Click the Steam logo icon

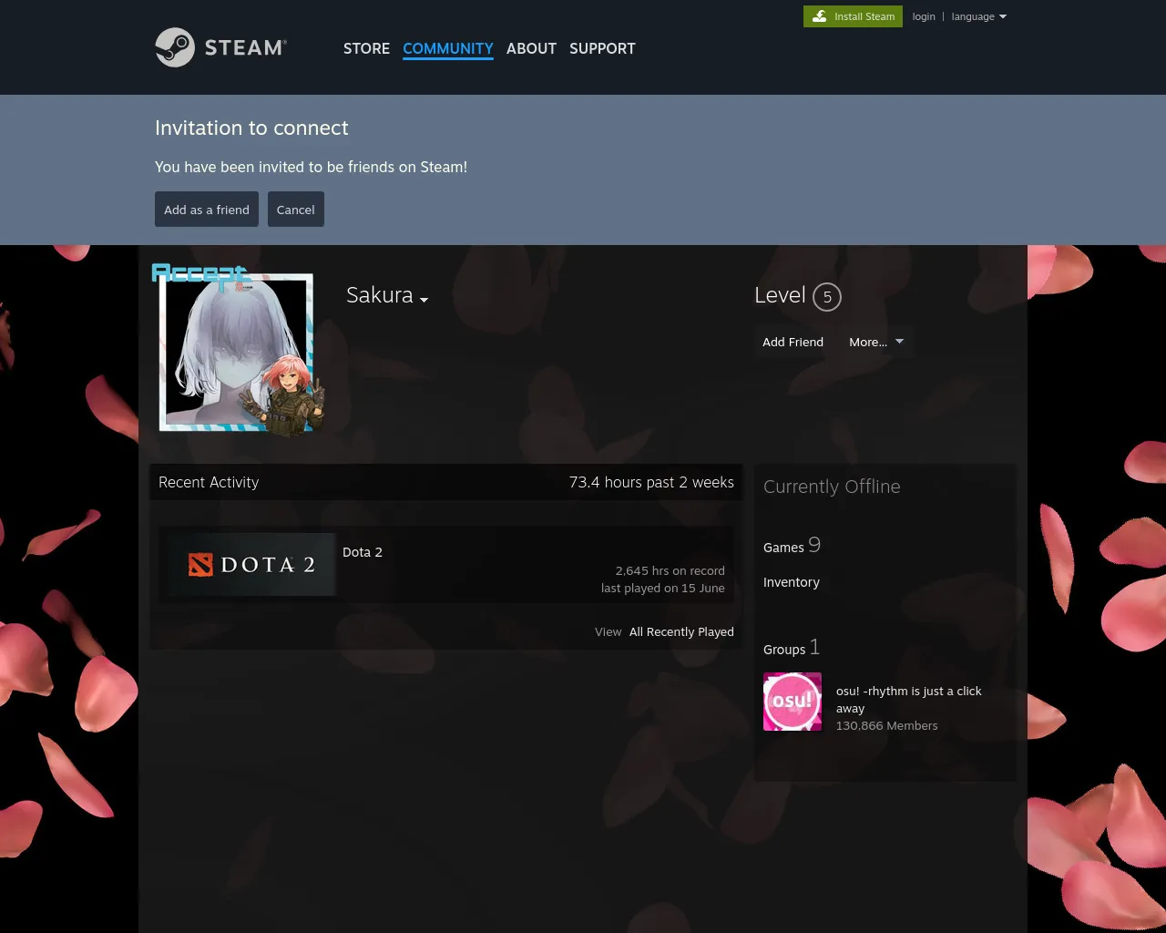click(x=175, y=47)
